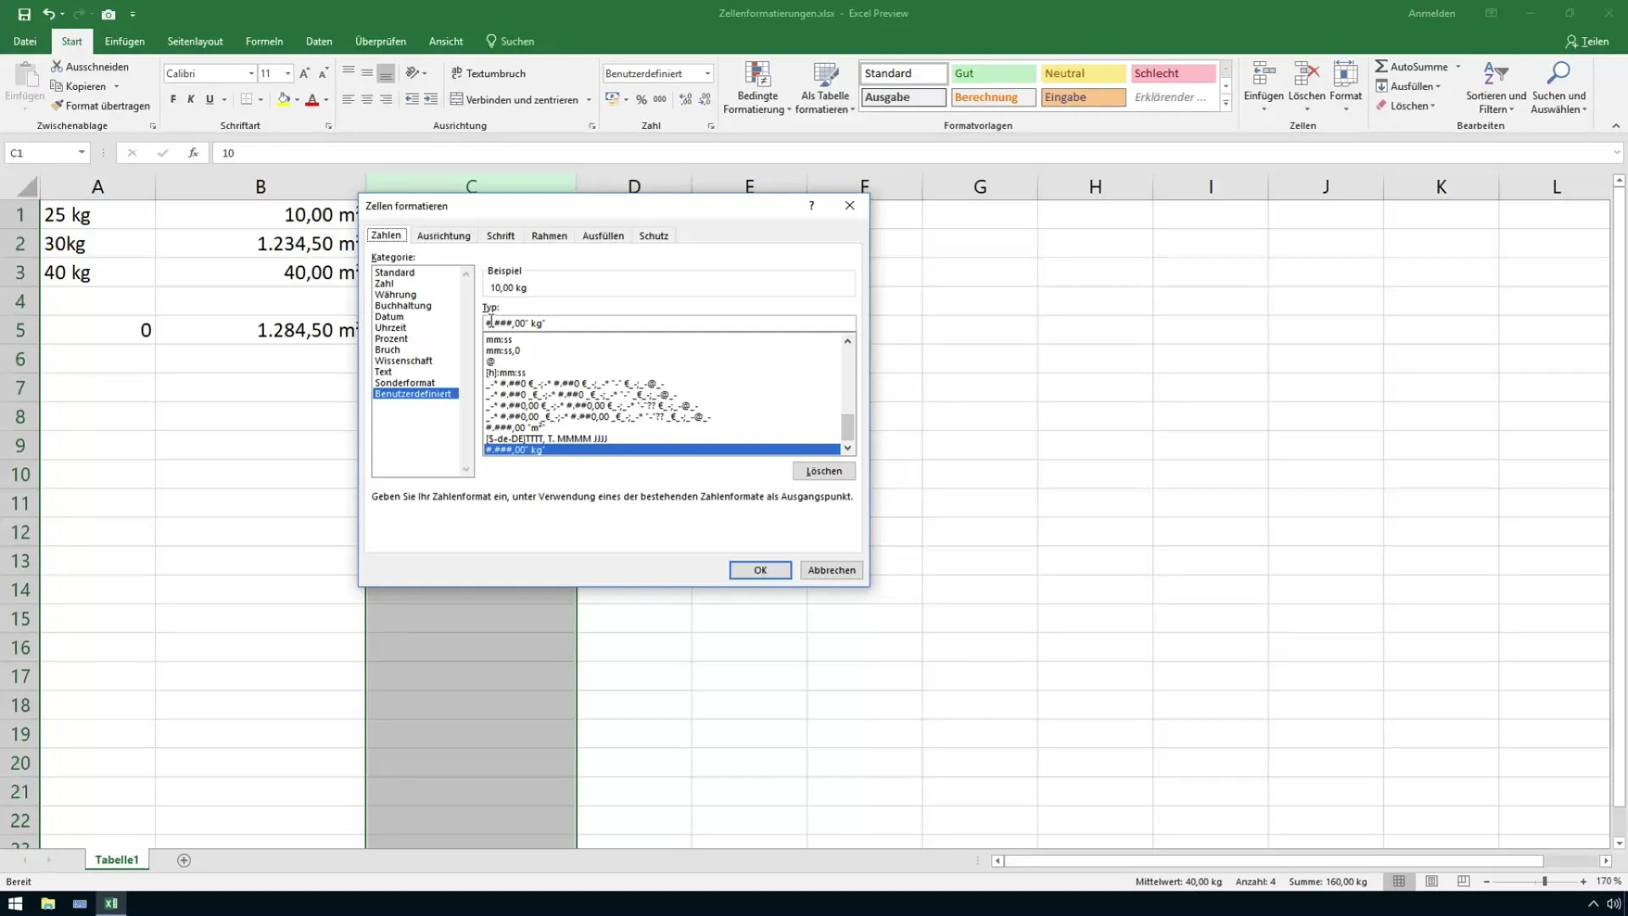The height and width of the screenshot is (916, 1628).
Task: Switch to page break preview icon
Action: point(1464,881)
